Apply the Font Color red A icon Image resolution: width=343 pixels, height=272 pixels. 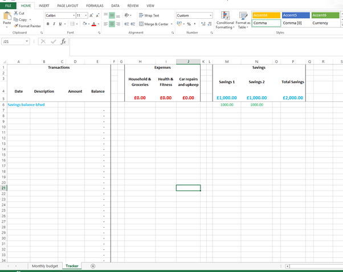coord(94,24)
